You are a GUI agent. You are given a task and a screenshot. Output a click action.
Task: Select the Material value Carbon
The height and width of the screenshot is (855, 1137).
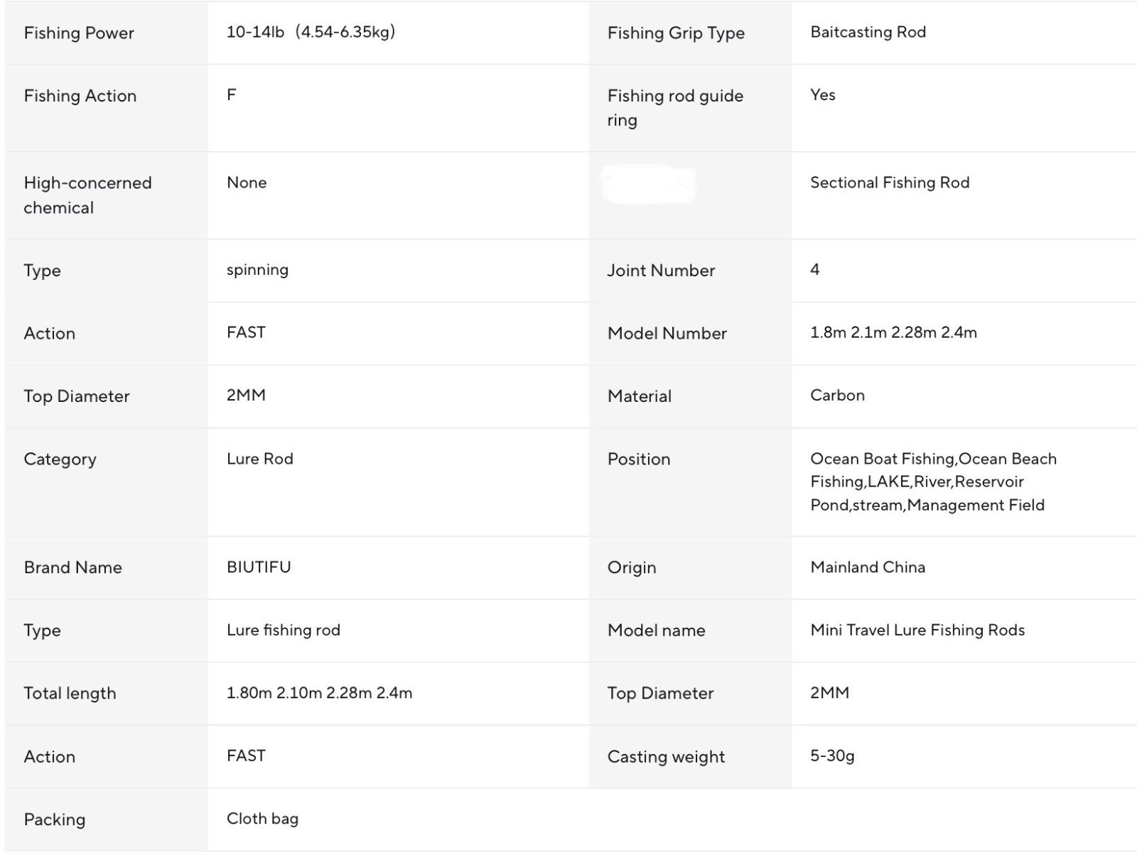point(837,396)
